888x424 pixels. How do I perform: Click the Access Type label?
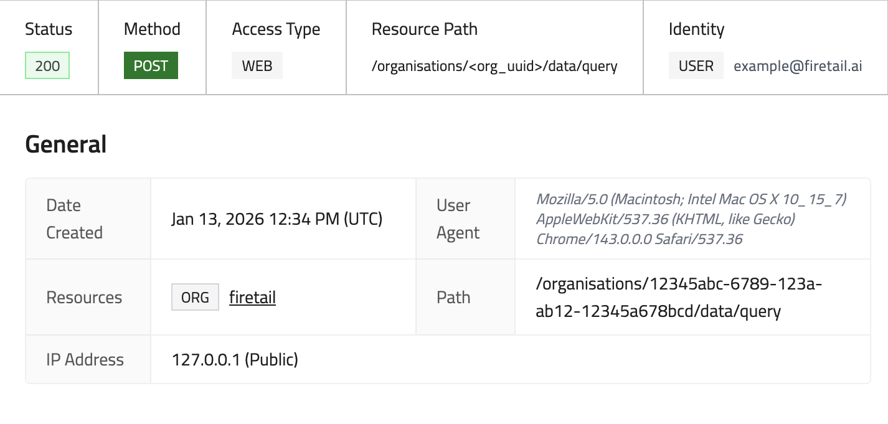pyautogui.click(x=276, y=29)
